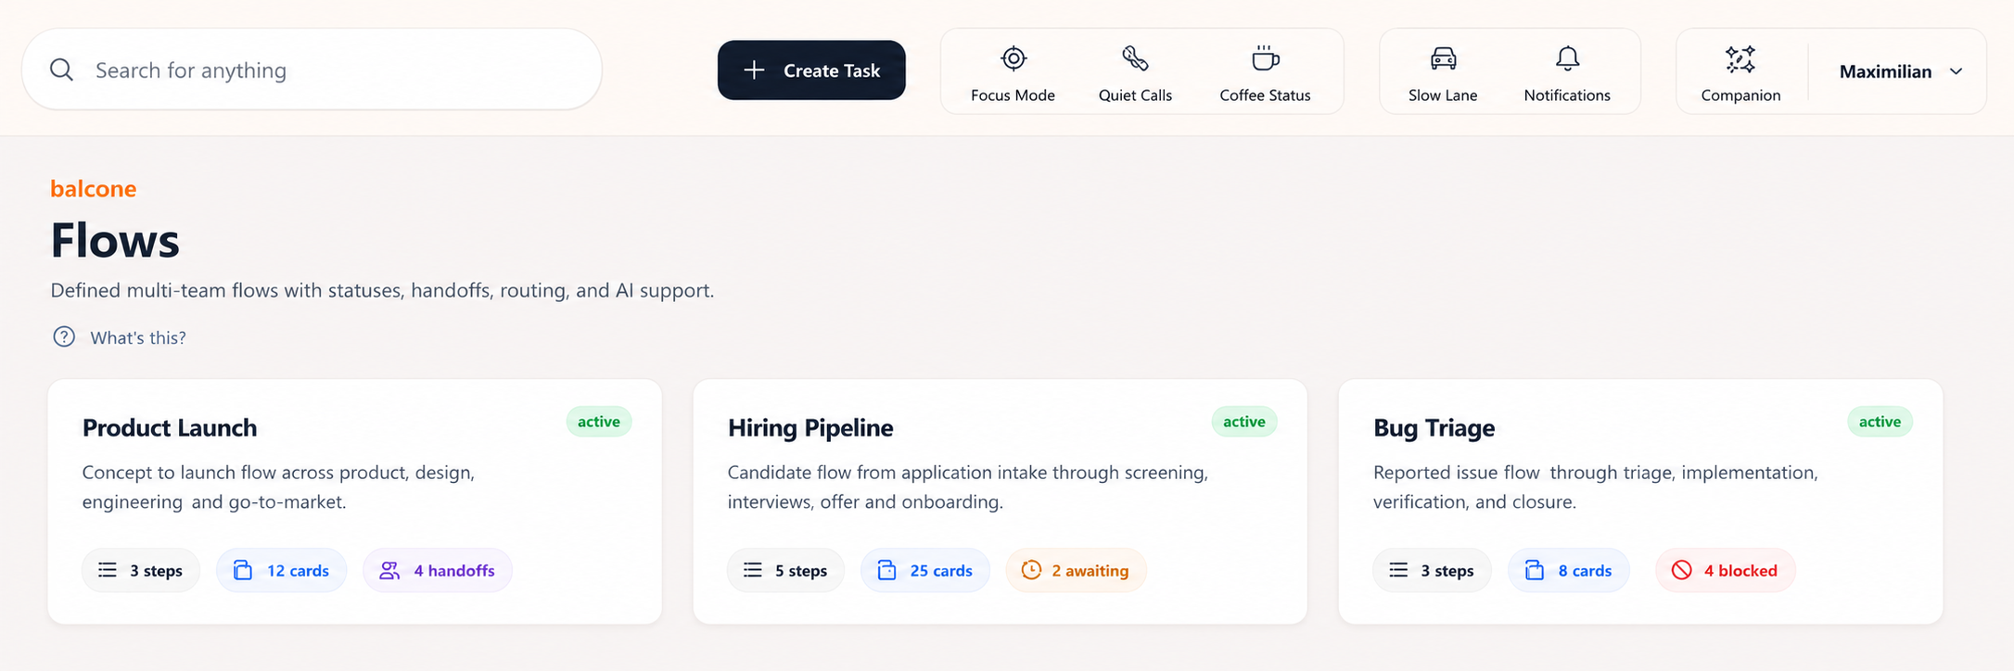Click the 5 steps chip
The image size is (2014, 671).
(x=785, y=570)
